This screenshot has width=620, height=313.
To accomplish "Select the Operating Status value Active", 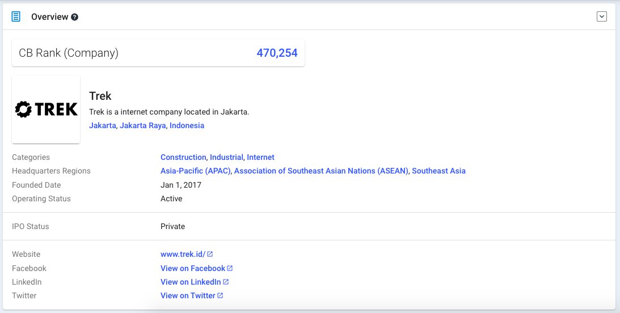I will tap(171, 198).
